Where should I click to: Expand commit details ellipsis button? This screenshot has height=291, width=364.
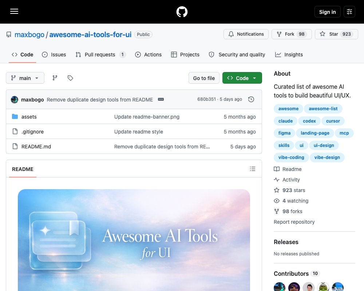pos(161,99)
